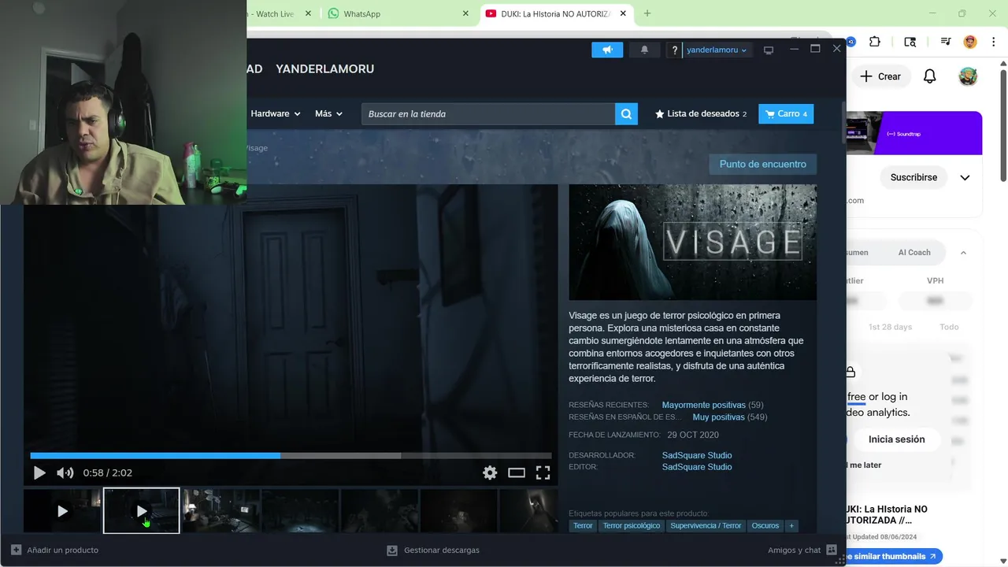This screenshot has height=567, width=1008.
Task: Open Muy positivas Spanish reviews
Action: (718, 417)
